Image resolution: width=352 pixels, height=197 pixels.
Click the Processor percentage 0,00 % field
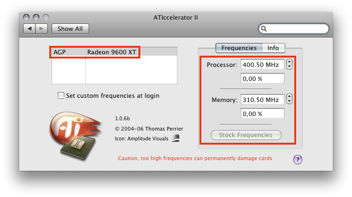click(262, 79)
